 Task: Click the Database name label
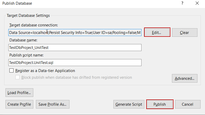[x=23, y=40]
